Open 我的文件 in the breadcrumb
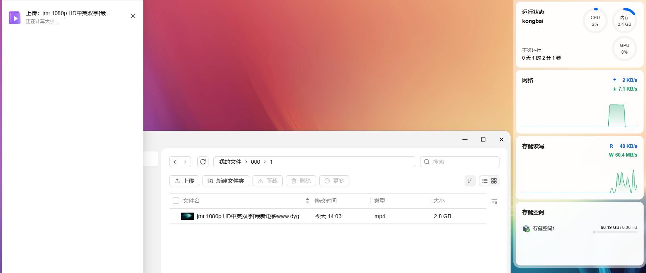646x273 pixels. [x=230, y=162]
